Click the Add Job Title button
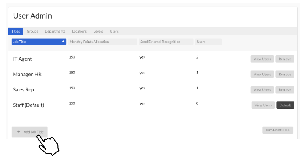This screenshot has height=164, width=306. coord(29,132)
